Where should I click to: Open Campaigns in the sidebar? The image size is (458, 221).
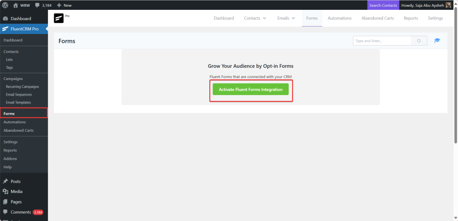pos(13,79)
